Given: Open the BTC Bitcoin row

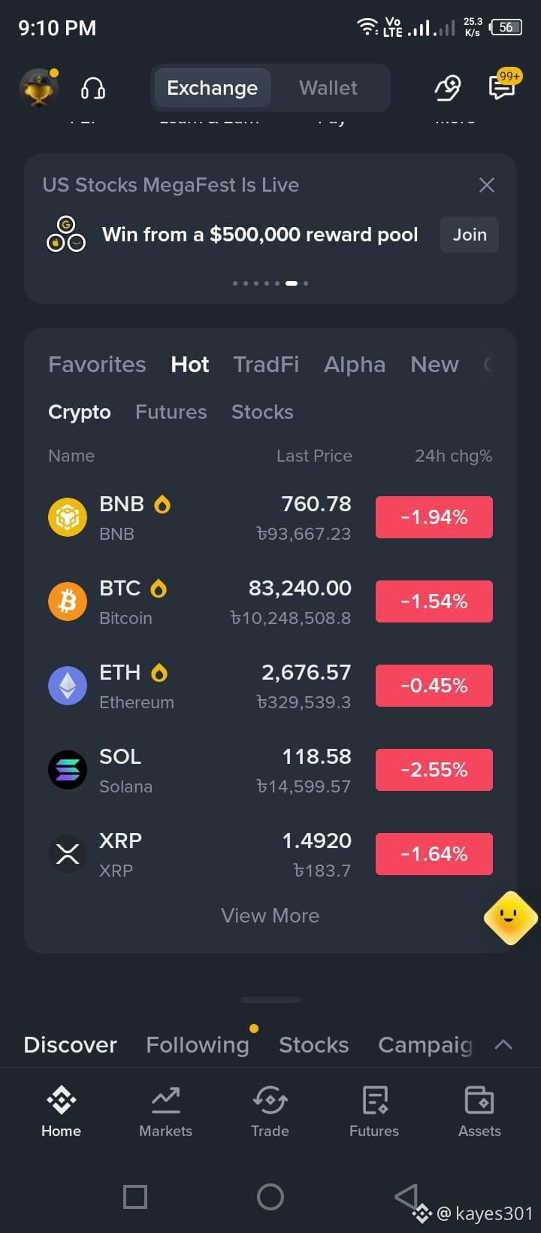Looking at the screenshot, I should [270, 602].
